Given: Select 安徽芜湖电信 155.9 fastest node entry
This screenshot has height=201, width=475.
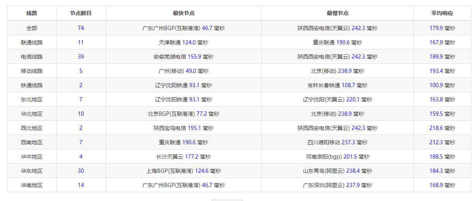Looking at the screenshot, I should [x=183, y=57].
